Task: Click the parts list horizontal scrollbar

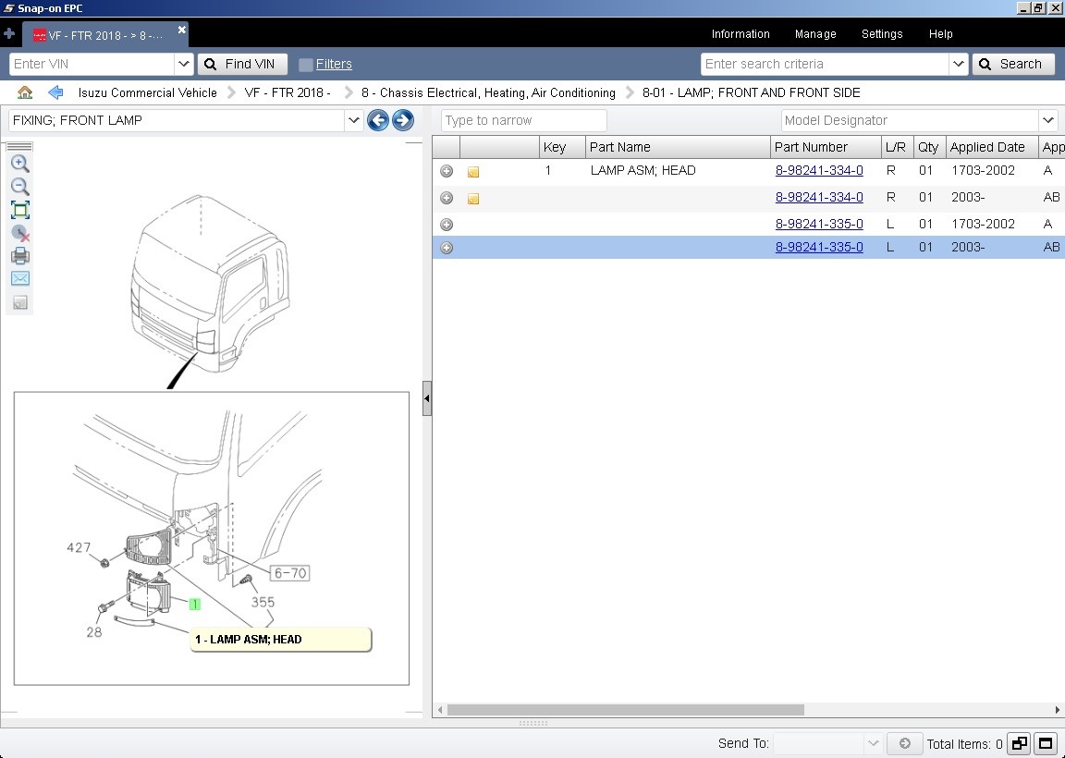Action: 747,710
